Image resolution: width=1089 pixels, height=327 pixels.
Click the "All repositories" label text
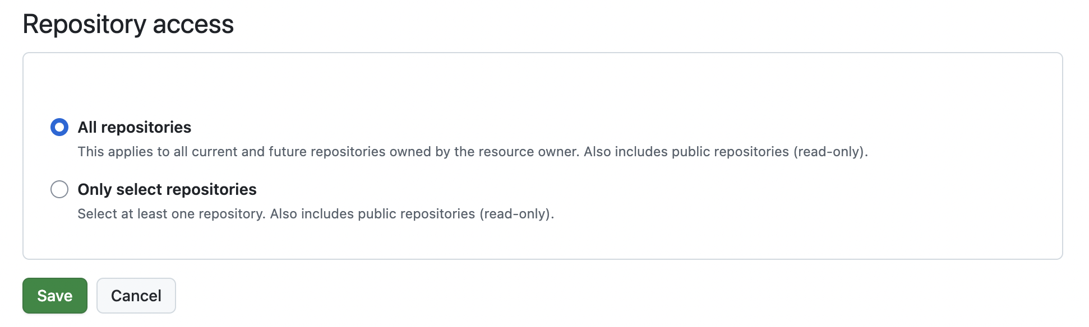coord(135,127)
